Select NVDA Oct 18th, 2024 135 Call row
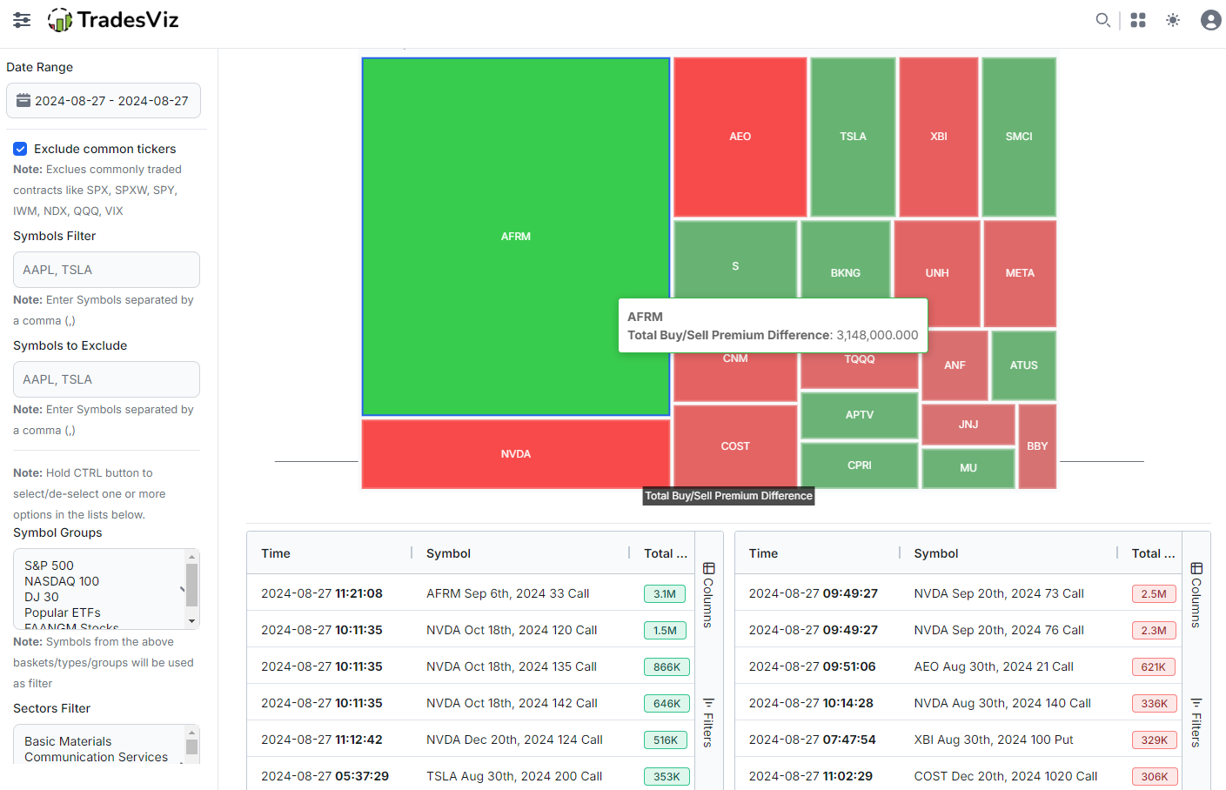Screen dimensions: 1226x790 point(471,666)
